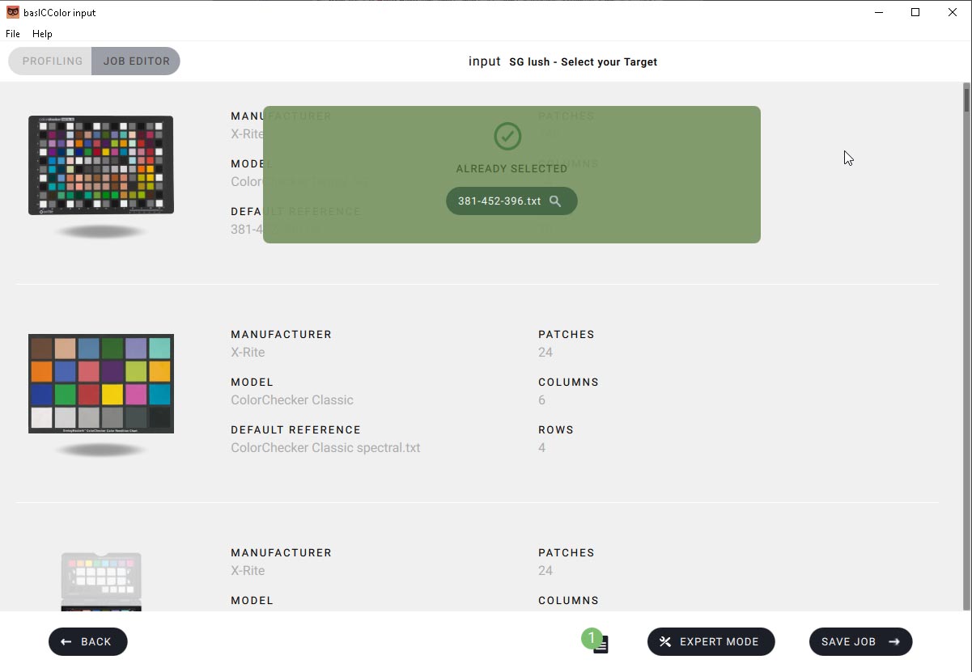This screenshot has width=972, height=672.
Task: Click the BACK button
Action: 88,642
